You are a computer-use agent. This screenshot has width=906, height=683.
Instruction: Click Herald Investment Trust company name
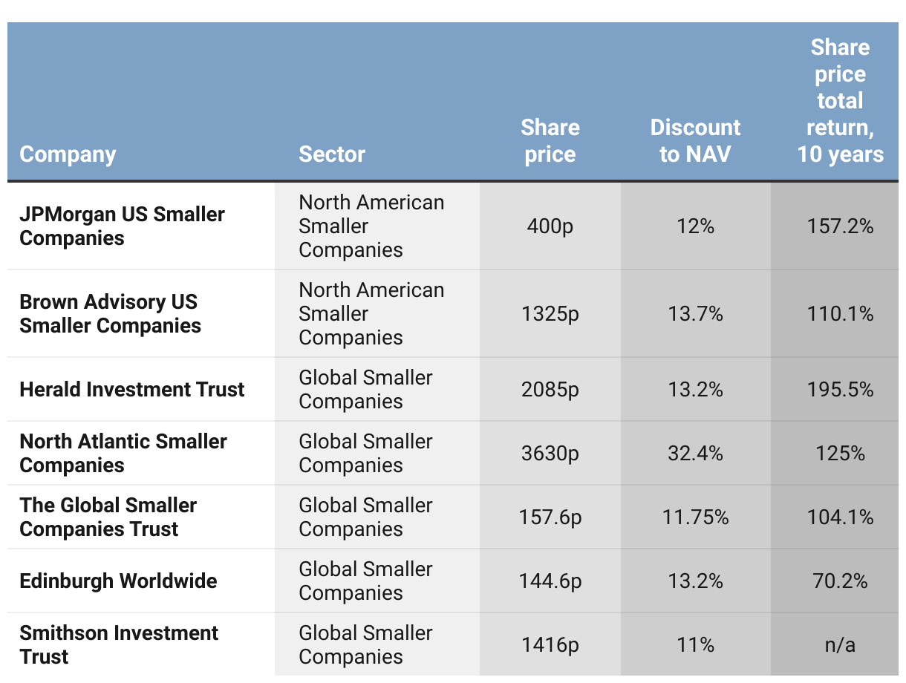(x=132, y=390)
